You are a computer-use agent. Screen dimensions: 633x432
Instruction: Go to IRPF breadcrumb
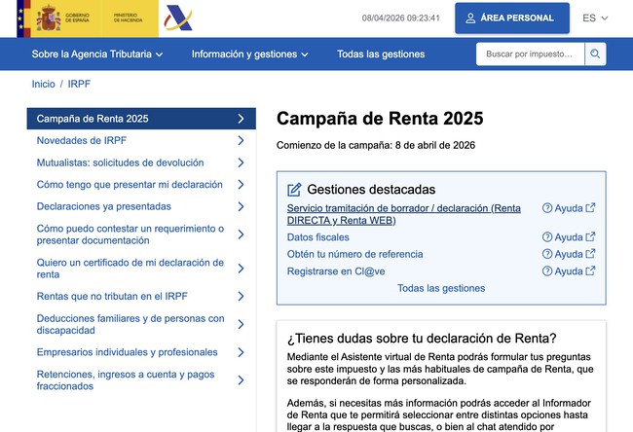(x=79, y=84)
